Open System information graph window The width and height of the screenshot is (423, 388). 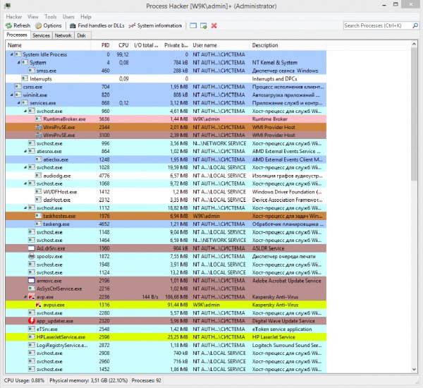point(155,25)
